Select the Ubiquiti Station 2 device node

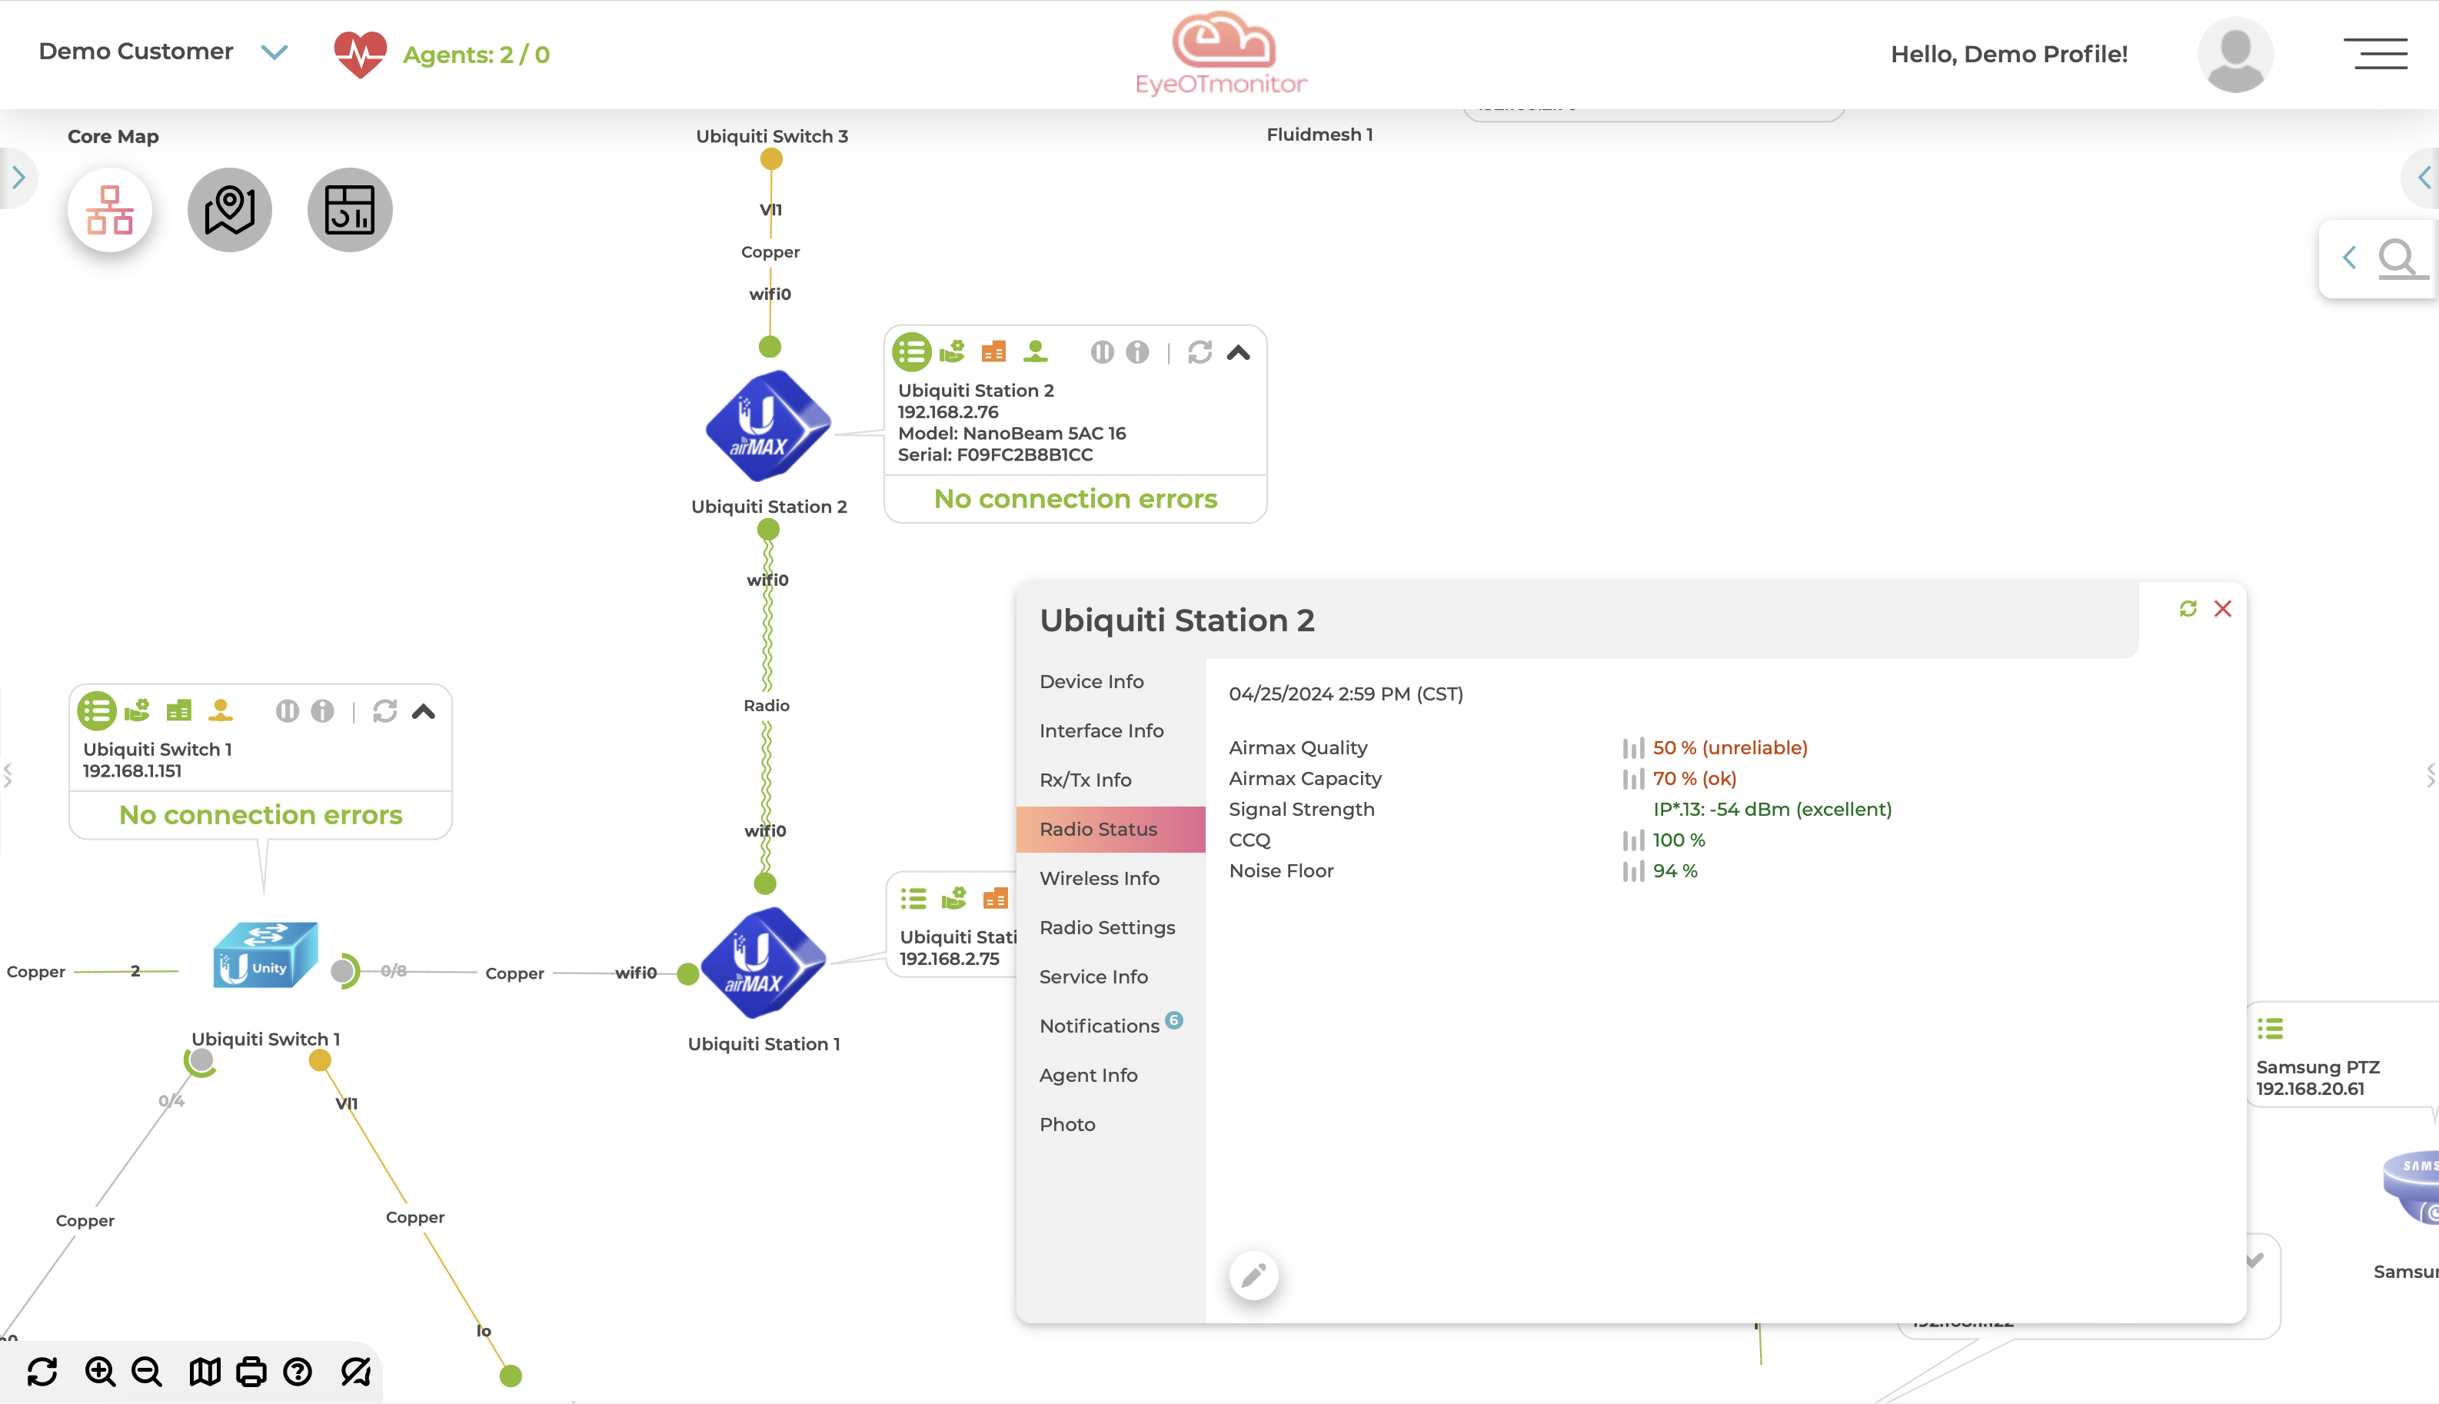pos(768,426)
